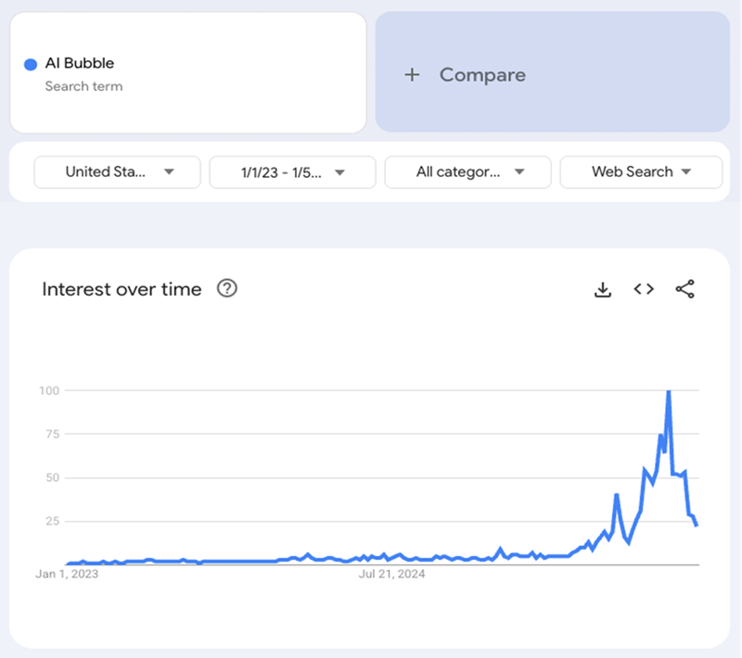Screen dimensions: 742x658
Task: Edit the AI Bubble search term
Action: (80, 63)
